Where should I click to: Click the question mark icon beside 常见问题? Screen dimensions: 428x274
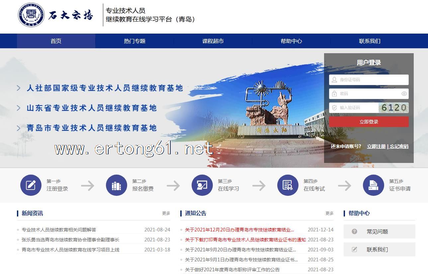coord(354,231)
